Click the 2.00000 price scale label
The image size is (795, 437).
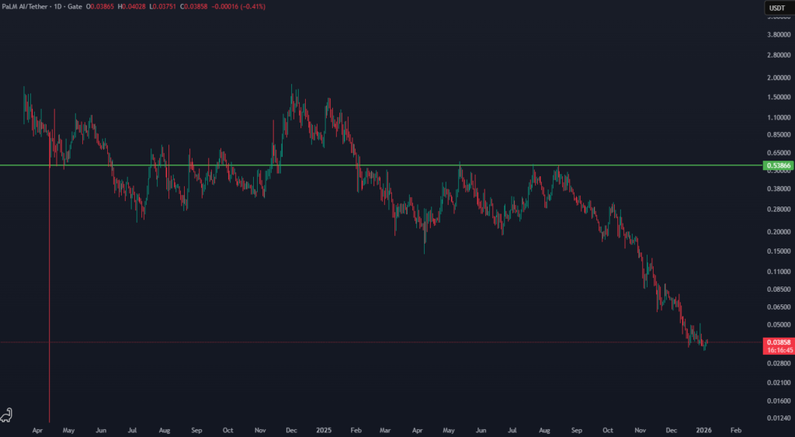tap(777, 78)
